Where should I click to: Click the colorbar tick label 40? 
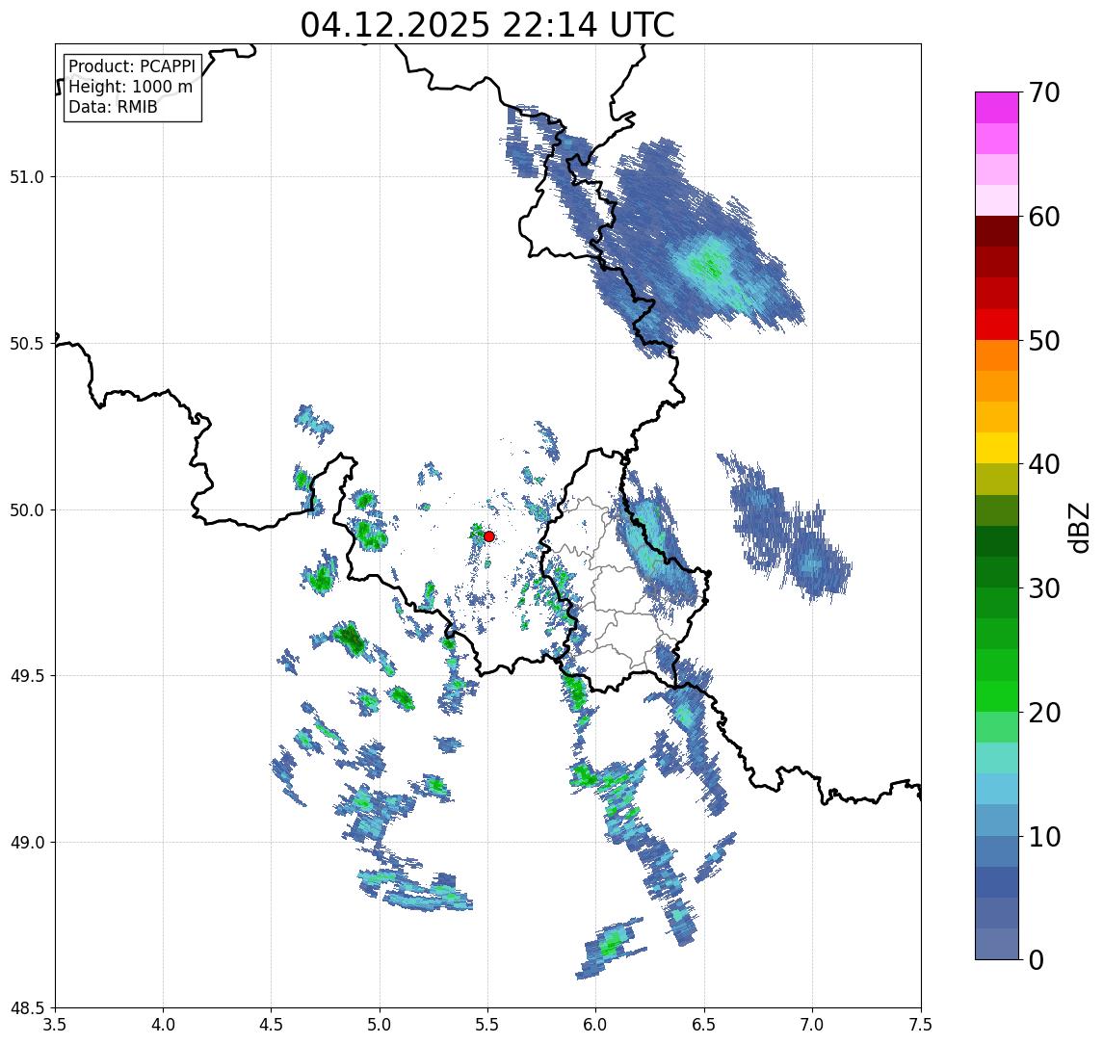(1044, 464)
